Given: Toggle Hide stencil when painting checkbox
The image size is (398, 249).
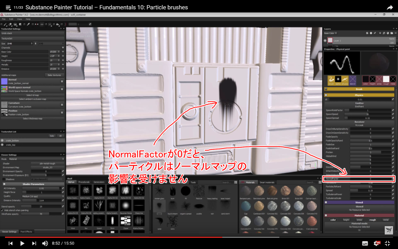Looking at the screenshot, I should point(2,210).
